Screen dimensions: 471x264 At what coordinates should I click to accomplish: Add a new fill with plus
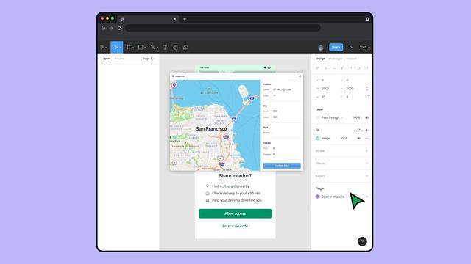click(366, 131)
